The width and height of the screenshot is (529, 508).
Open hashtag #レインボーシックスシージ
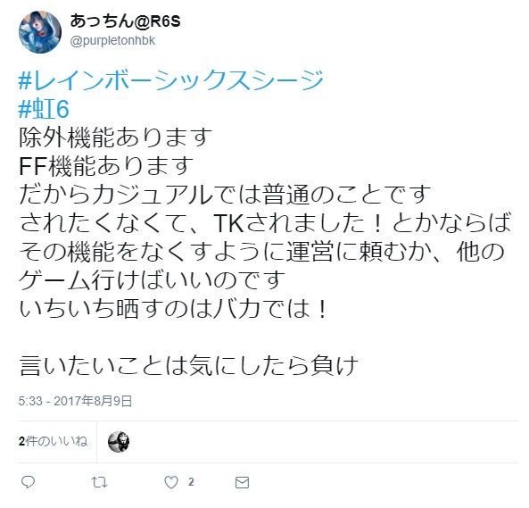click(170, 80)
